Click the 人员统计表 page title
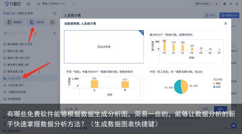Viewport: 242px width, 134px height. coord(72,15)
